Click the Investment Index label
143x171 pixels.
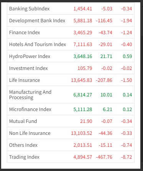pos(28,68)
